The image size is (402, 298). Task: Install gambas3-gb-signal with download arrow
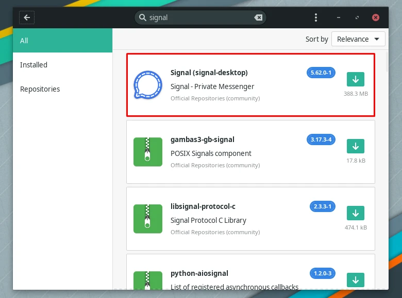(x=355, y=146)
